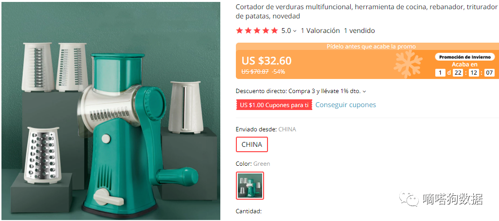Open the 1 Valoración reviews link
The width and height of the screenshot is (499, 221).
[x=320, y=31]
